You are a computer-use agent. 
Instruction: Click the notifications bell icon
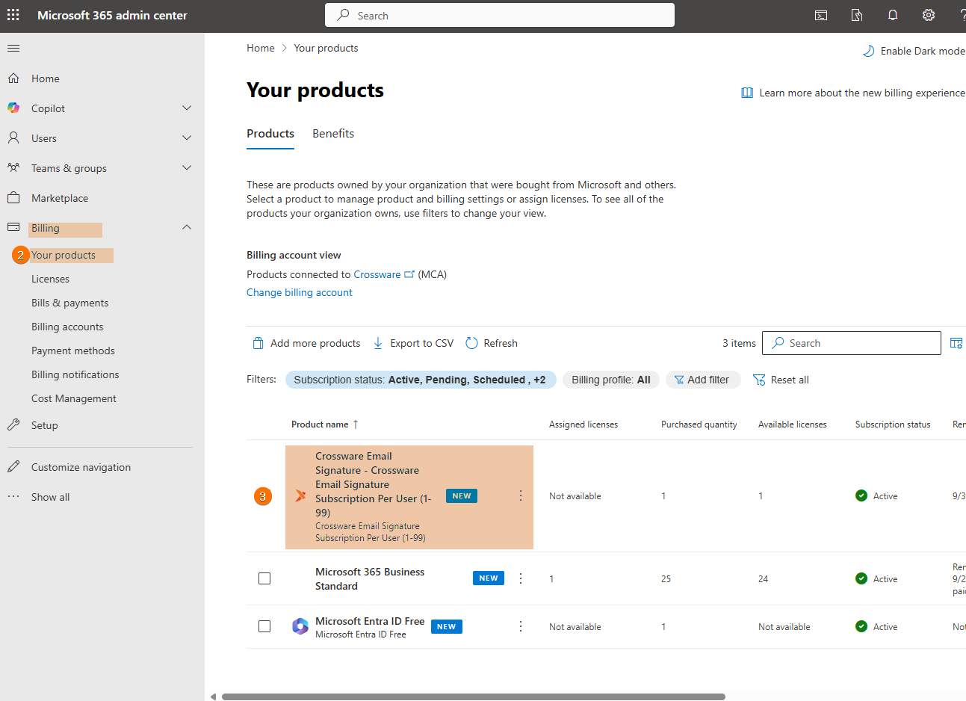892,15
